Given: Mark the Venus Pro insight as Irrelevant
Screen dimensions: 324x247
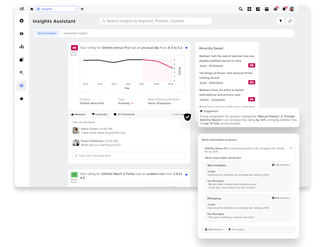Looking at the screenshot, I should 99,114.
